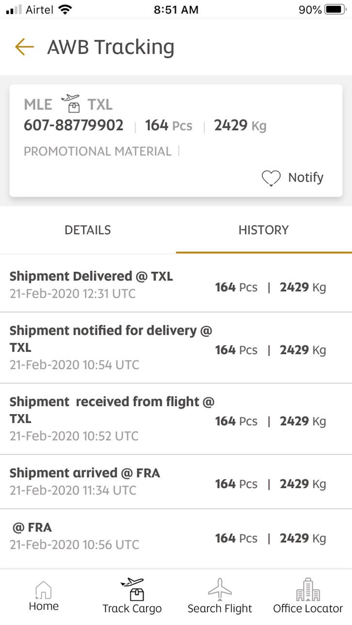Tap the AWB Tracking page title
Screen dimensions: 352x625
coord(111,47)
